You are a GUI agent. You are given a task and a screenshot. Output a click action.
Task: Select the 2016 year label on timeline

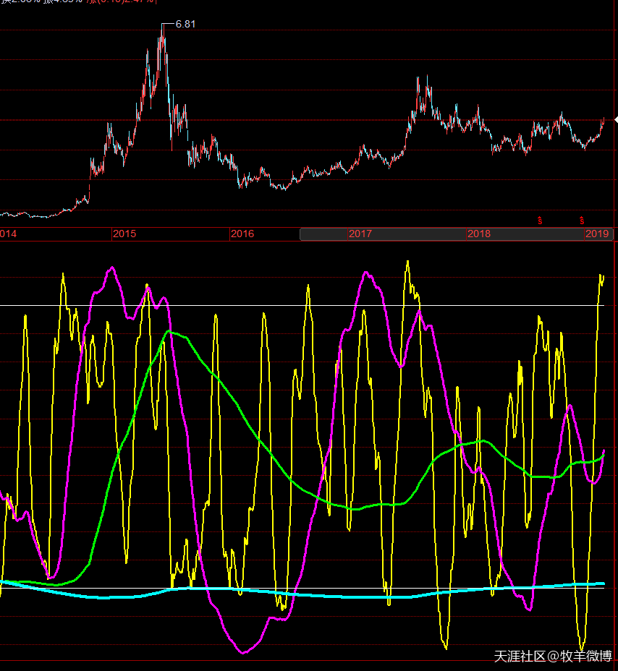[242, 234]
